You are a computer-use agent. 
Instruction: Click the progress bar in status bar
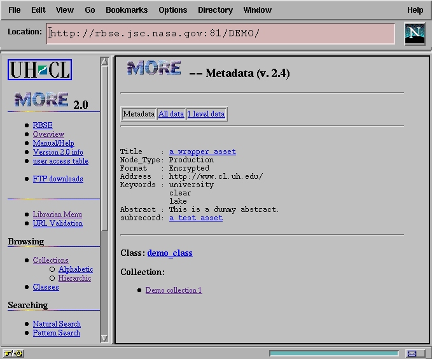pos(334,353)
